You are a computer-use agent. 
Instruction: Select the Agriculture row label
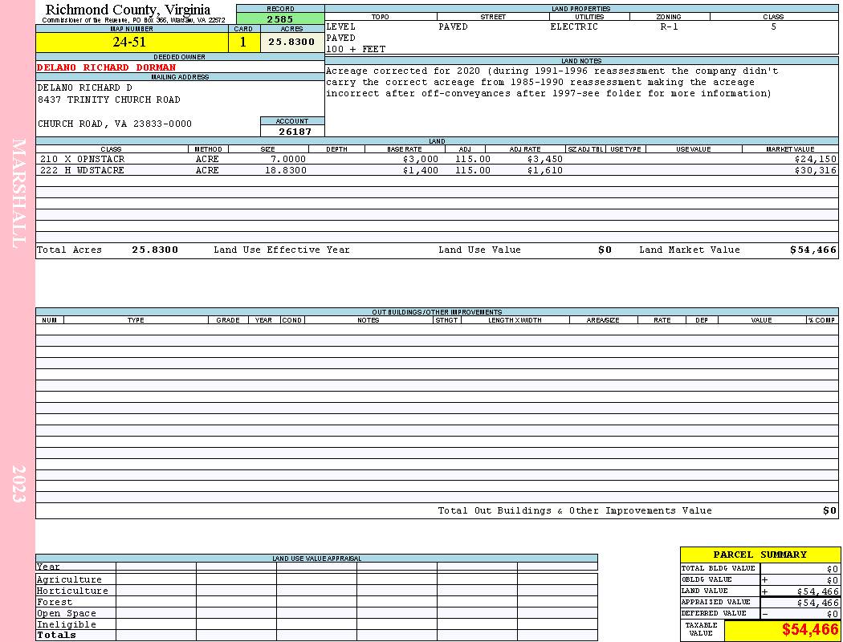tap(69, 579)
